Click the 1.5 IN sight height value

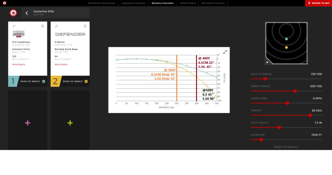coord(318,123)
